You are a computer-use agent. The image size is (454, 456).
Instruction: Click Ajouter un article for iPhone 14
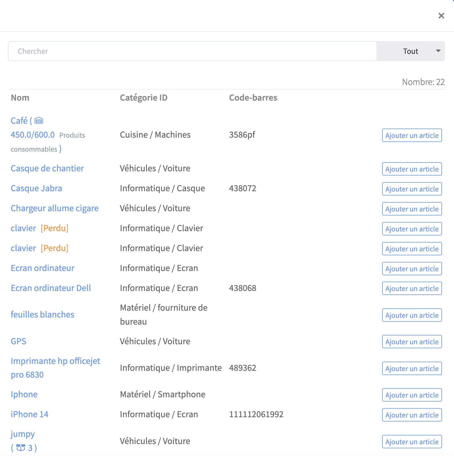[412, 415]
